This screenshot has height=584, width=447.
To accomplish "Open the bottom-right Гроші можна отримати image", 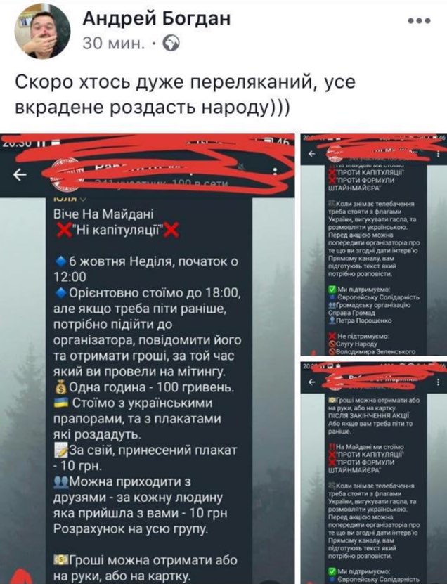I will pyautogui.click(x=374, y=473).
